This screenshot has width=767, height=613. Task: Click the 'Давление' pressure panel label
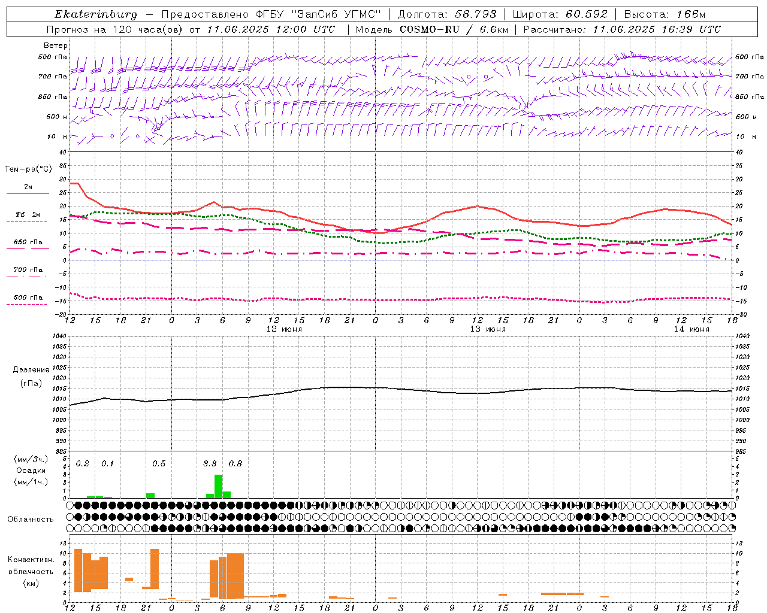click(31, 370)
